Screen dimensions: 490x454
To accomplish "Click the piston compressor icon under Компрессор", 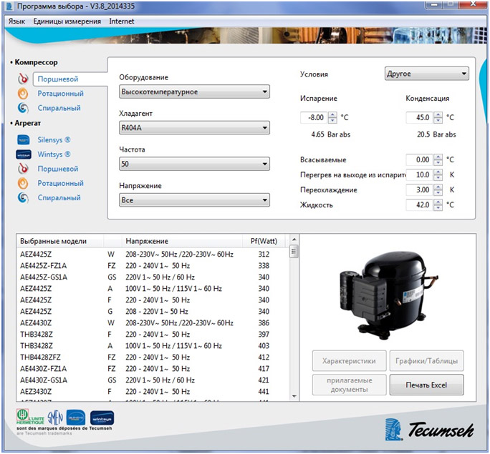I will pyautogui.click(x=23, y=79).
